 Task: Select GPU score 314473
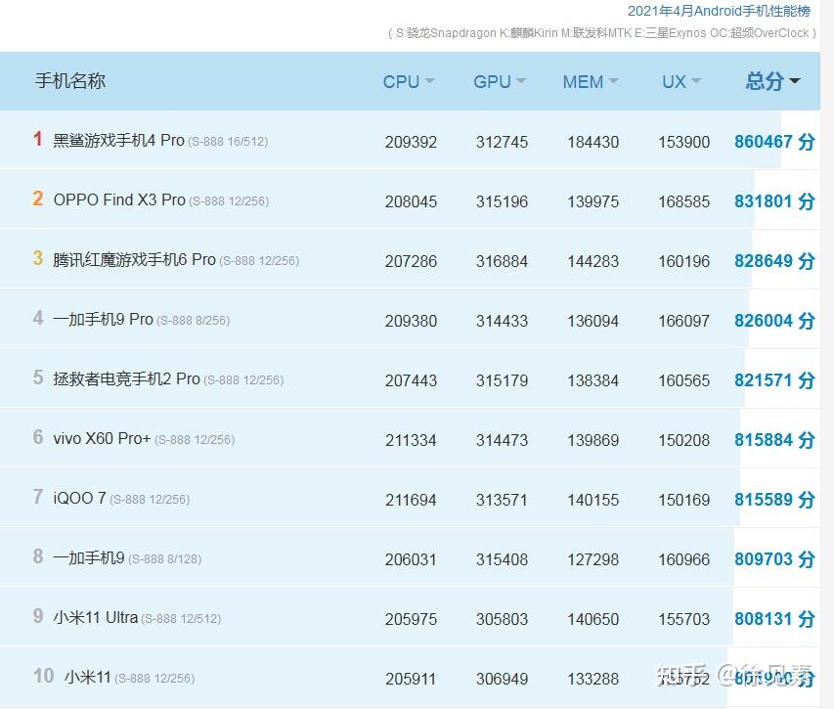tap(502, 440)
